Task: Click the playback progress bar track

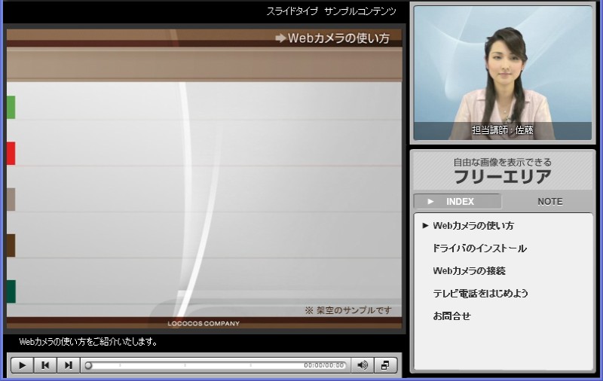Action: click(x=216, y=365)
